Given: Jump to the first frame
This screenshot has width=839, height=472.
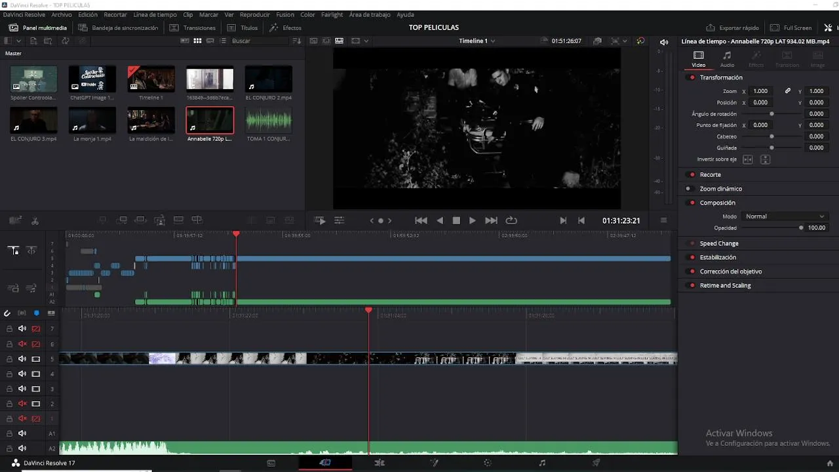Looking at the screenshot, I should (x=421, y=221).
